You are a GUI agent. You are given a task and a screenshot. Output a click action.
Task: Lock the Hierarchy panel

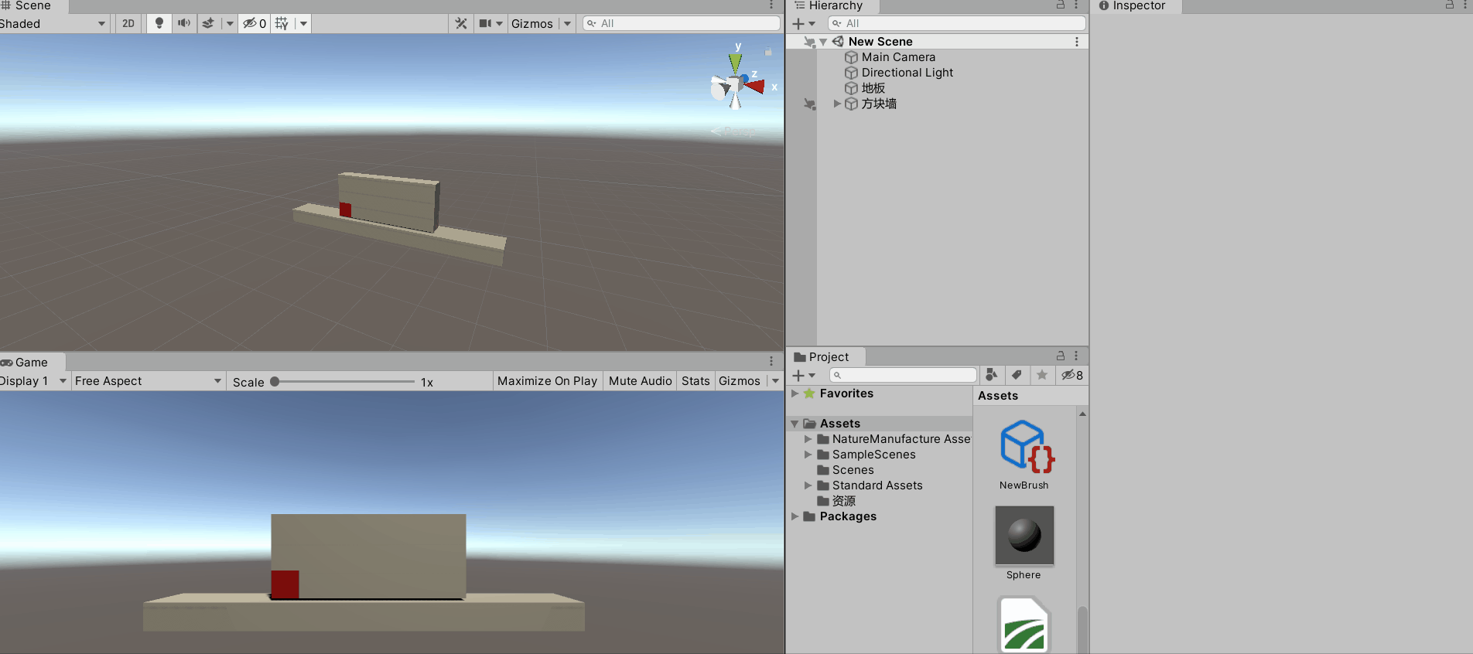click(x=1061, y=5)
